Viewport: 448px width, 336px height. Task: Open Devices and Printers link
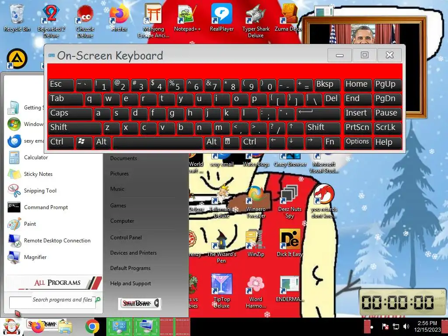tap(133, 253)
